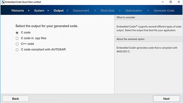The image size is (183, 103).
Task: Click the Output step tab
Action: (x=59, y=11)
